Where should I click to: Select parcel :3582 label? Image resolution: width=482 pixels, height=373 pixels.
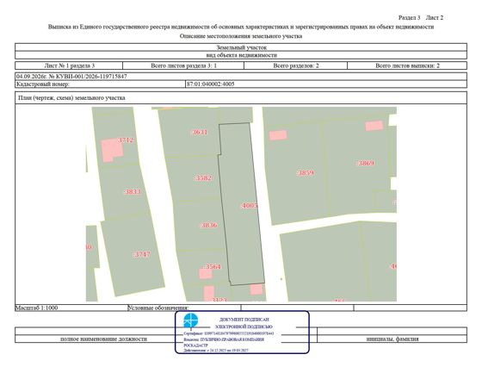(203, 177)
